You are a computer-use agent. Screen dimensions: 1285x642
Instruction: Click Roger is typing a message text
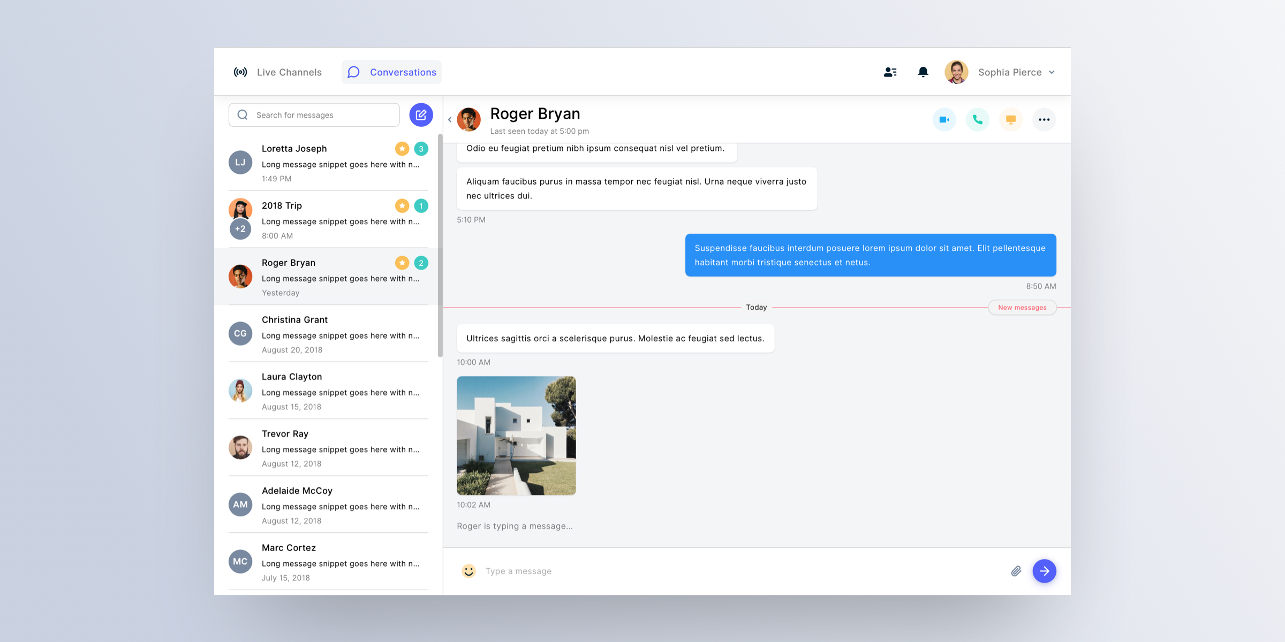coord(515,526)
